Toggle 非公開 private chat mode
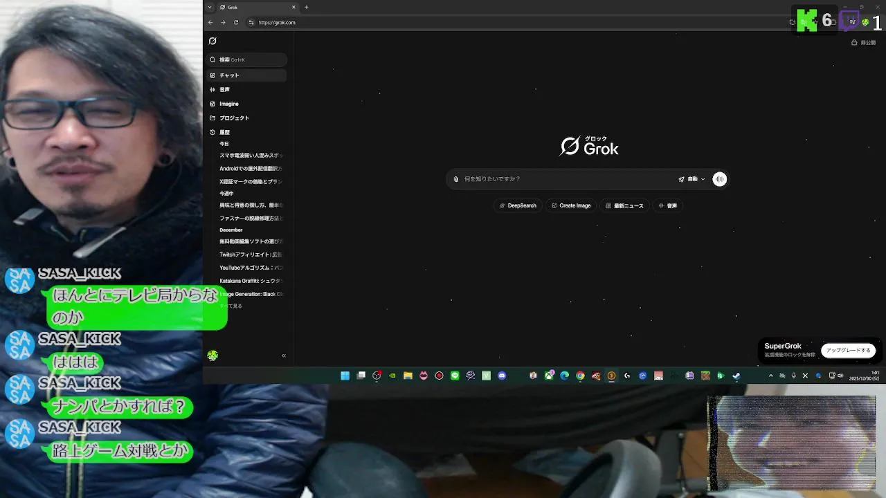Screen dimensions: 886x498 pos(863,43)
